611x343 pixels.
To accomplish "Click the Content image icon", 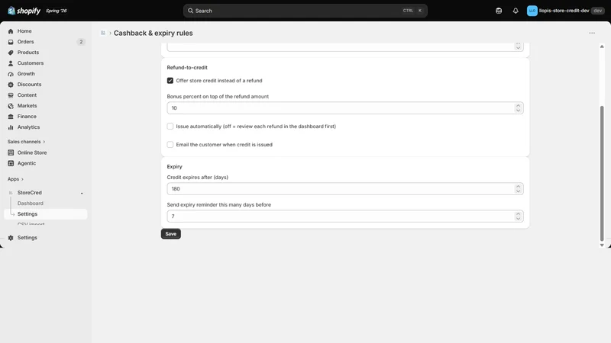I will tap(11, 95).
